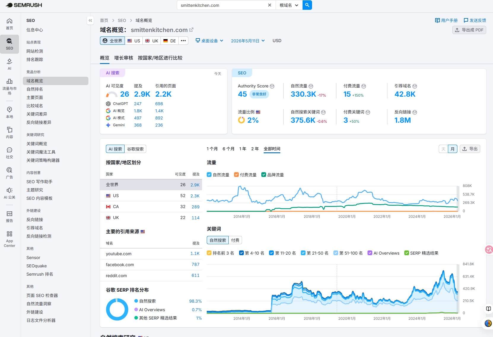493x337 pixels.
Task: Click the info icon beside 付费流量
Action: pyautogui.click(x=364, y=86)
